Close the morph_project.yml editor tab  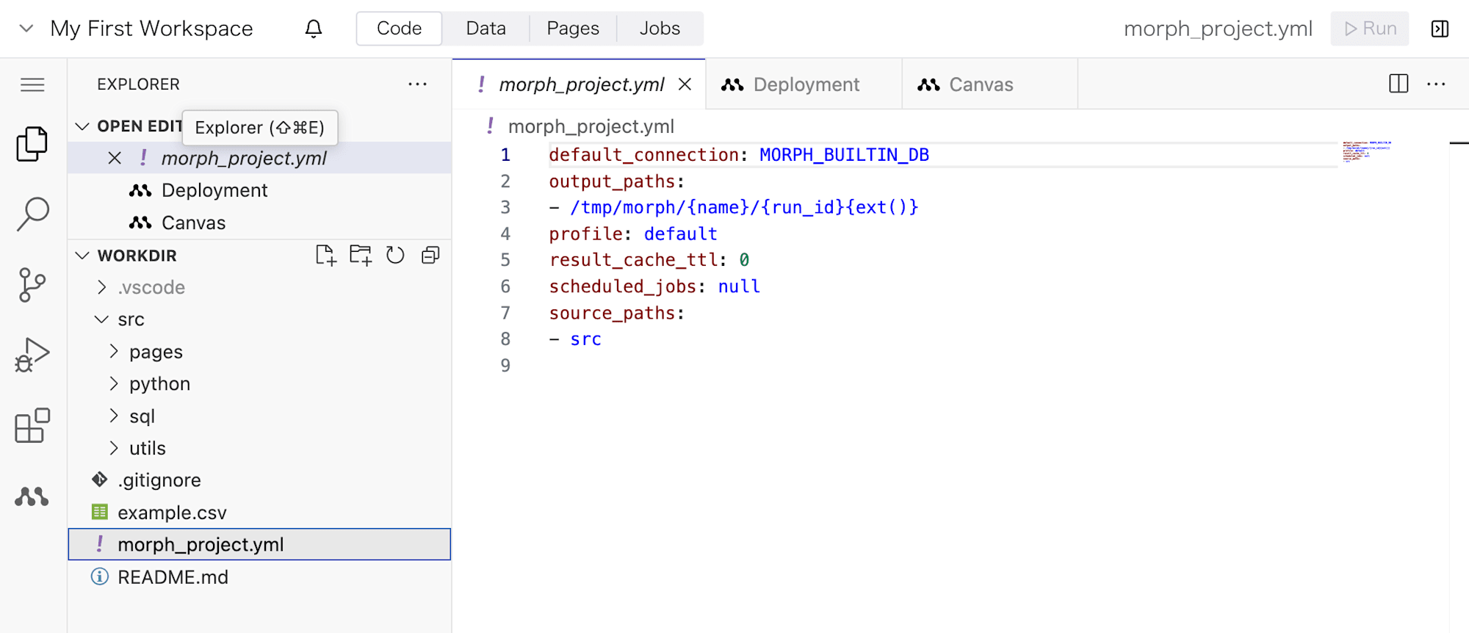click(685, 84)
